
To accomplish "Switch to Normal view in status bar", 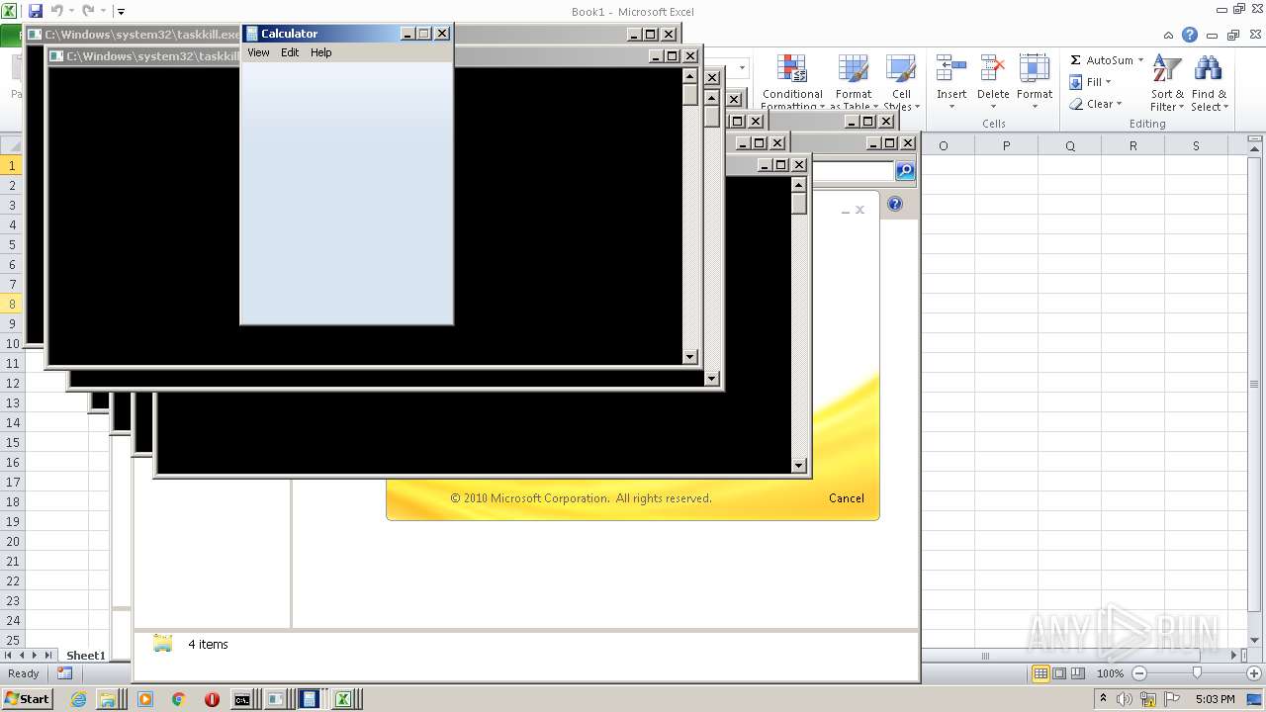I will tap(1040, 673).
